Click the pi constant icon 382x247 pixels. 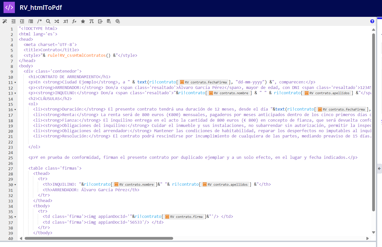point(91,21)
